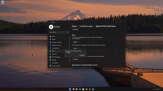The image size is (163, 91).
Task: Click the Reset button
Action: coord(75,48)
